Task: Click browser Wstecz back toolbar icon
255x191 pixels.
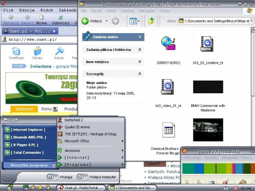Action: 11,17
